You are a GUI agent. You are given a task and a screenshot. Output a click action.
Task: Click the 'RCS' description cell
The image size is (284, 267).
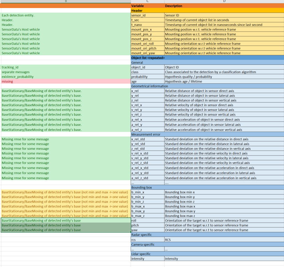pyautogui.click(x=224, y=240)
